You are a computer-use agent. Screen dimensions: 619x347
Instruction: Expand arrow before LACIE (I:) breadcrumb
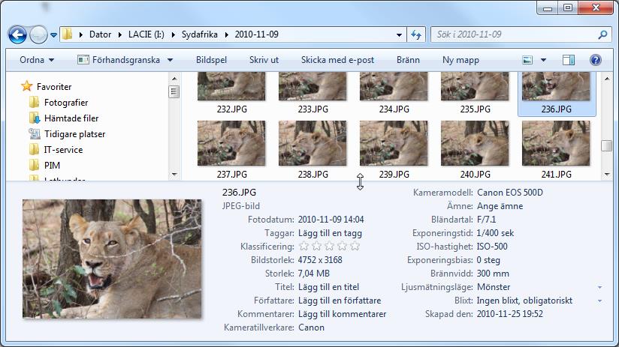coord(120,34)
